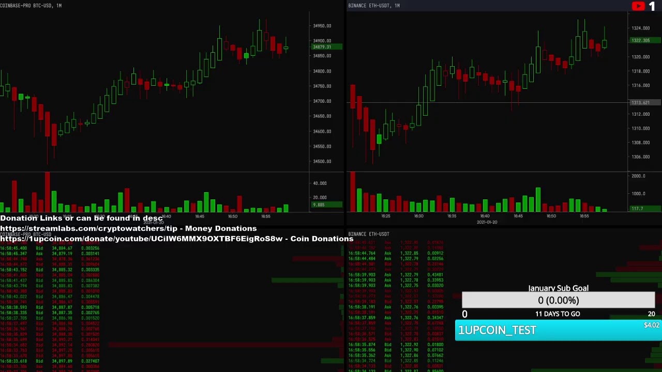662x372 pixels.
Task: Click the 2021-01-20 date on ETH chart axis
Action: (487, 222)
